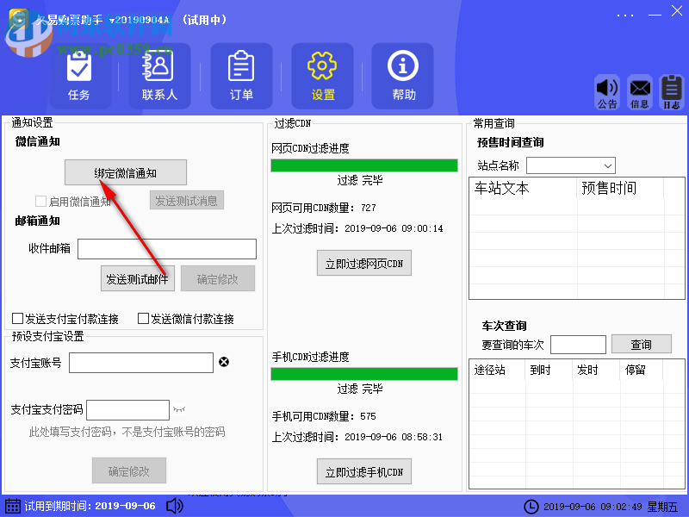Click 确定修改 button under Alipay settings

pyautogui.click(x=128, y=470)
